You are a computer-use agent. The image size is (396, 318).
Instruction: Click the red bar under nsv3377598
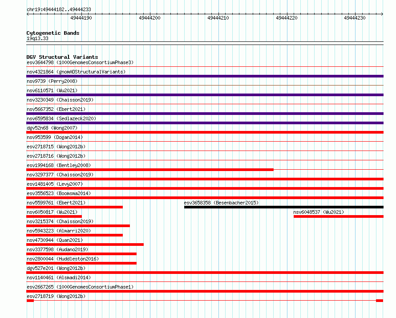(81, 254)
